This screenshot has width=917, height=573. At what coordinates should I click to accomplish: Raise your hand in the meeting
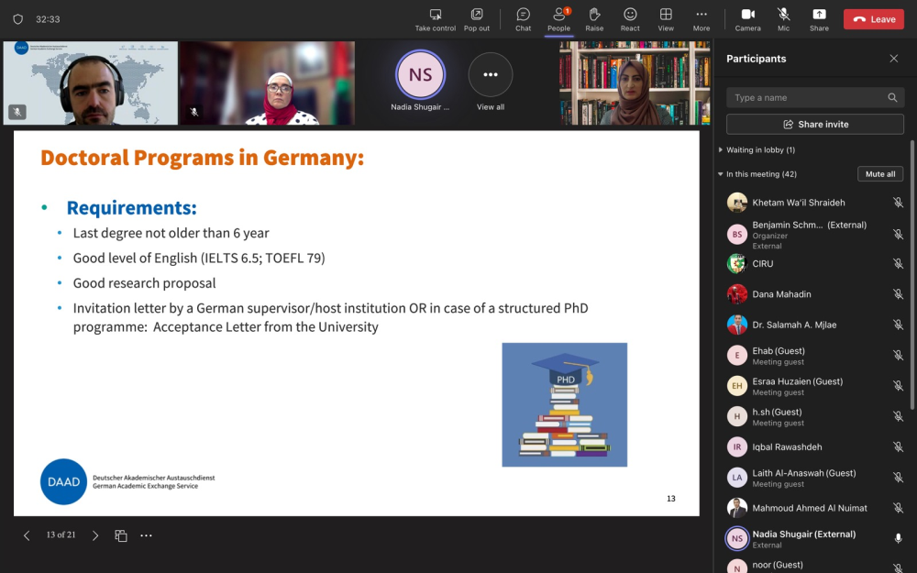point(594,18)
